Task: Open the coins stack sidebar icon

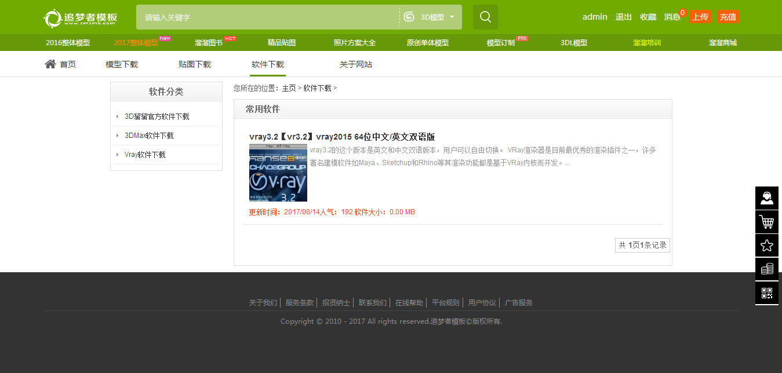Action: [x=766, y=269]
